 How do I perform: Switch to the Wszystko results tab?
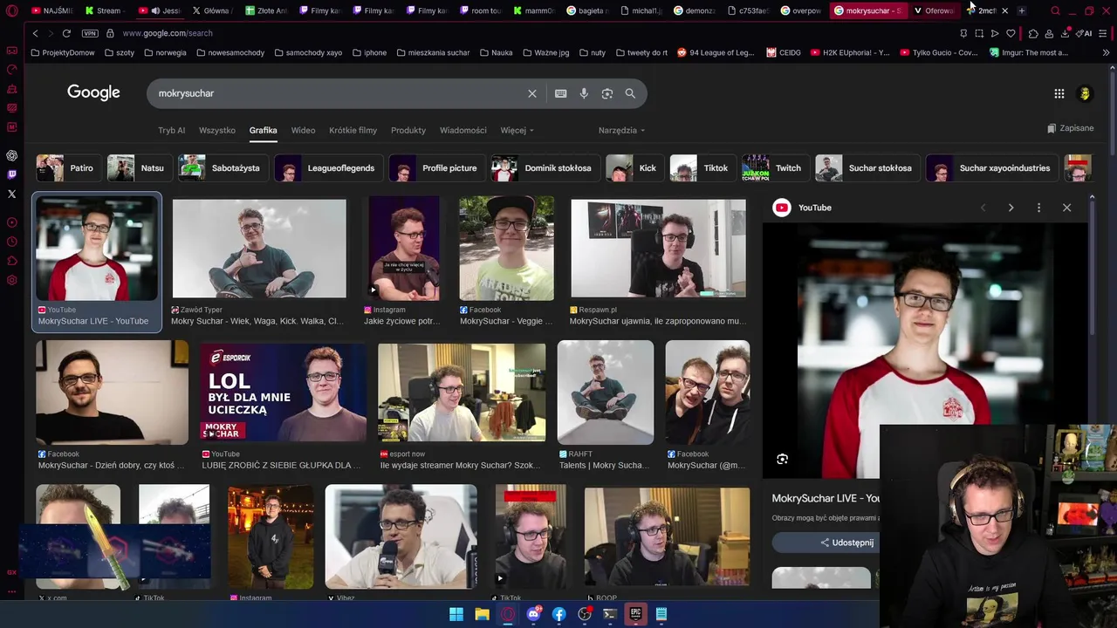coord(217,130)
